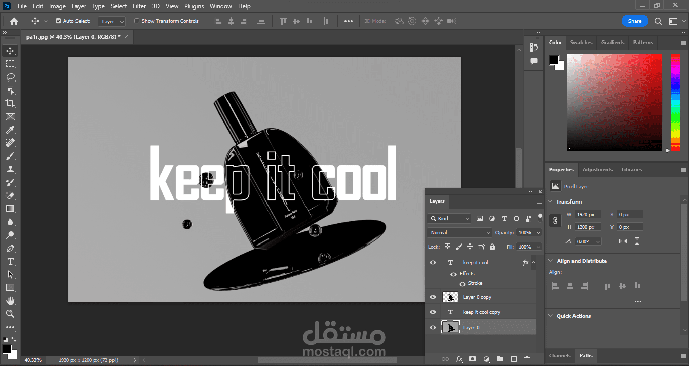Select the Zoom tool in the toolbox
This screenshot has height=366, width=689.
pos(10,314)
